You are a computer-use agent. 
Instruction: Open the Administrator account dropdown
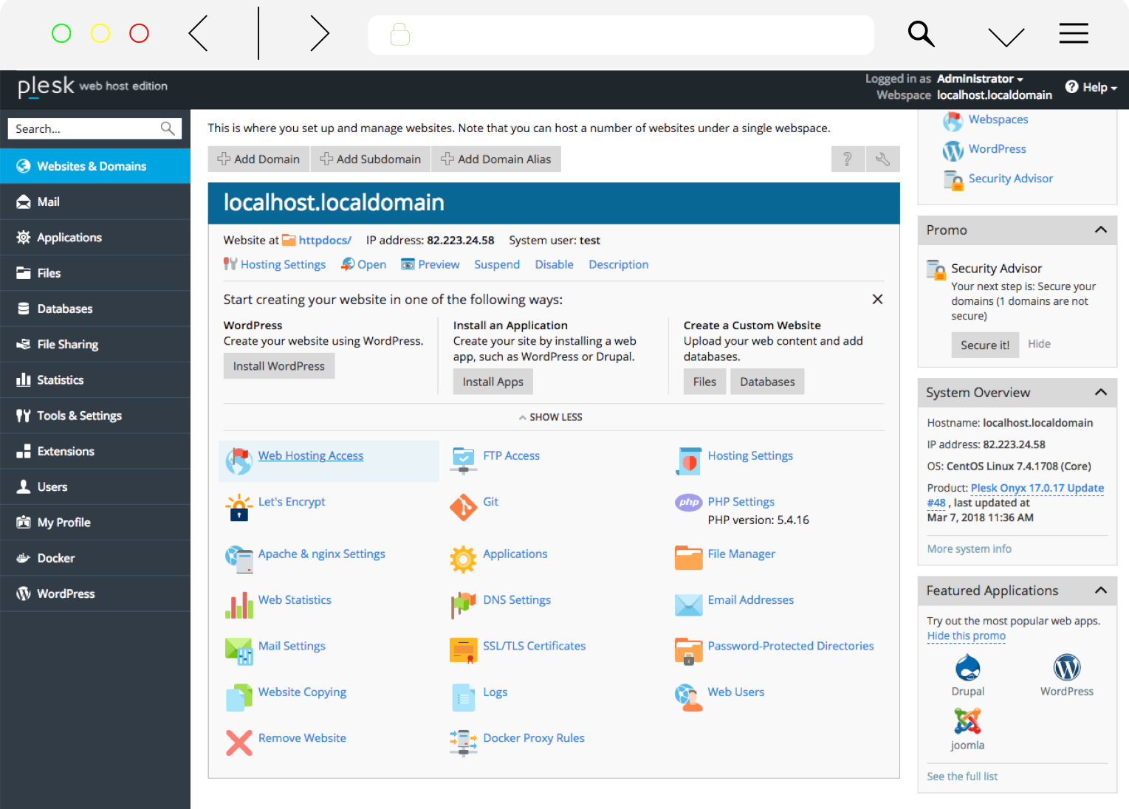tap(980, 78)
